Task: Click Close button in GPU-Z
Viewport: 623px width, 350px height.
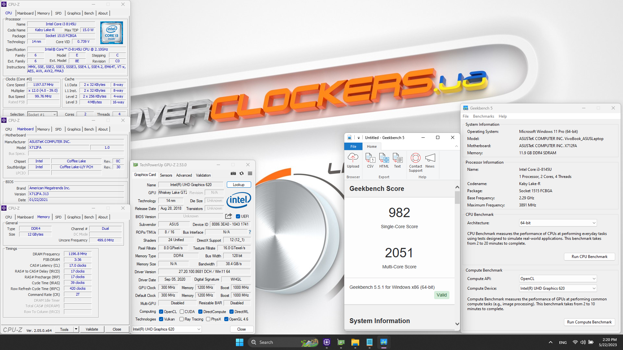Action: tap(241, 329)
